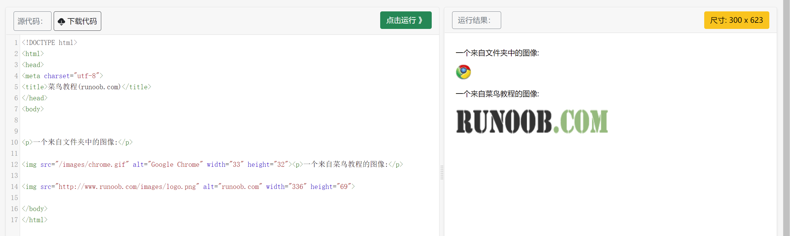Click the RUNOOB.COM logo image
Viewport: 790px width, 236px height.
point(532,121)
